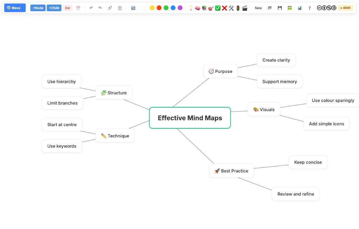This screenshot has height=229, width=359.
Task: Select the paperclip link icon
Action: 110,7
